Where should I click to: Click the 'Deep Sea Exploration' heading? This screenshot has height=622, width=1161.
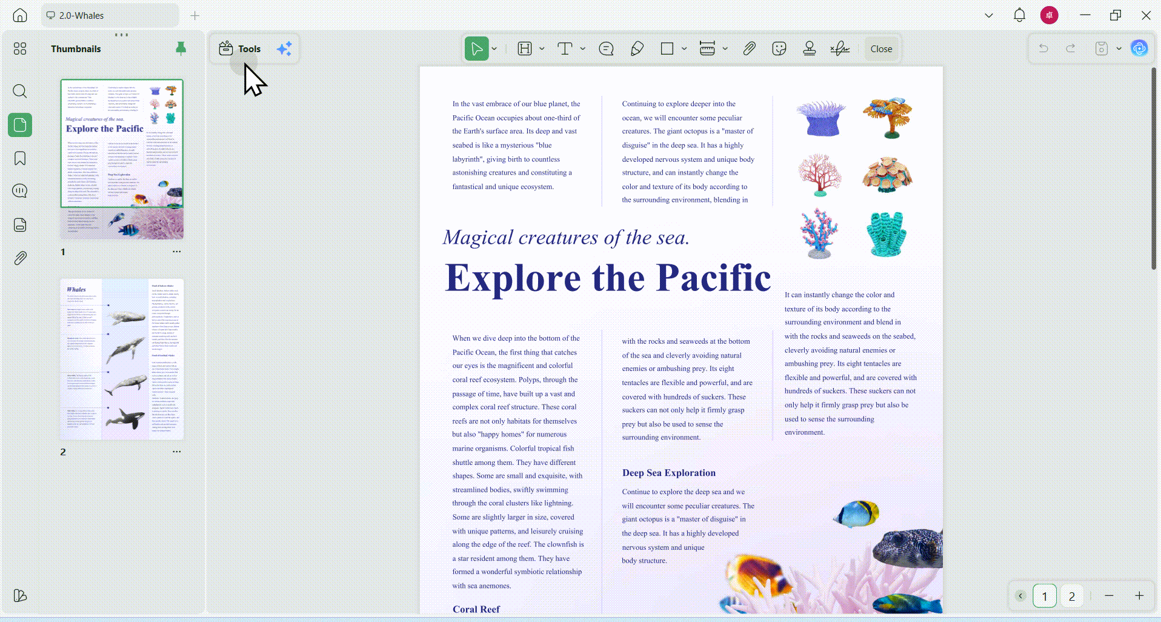[668, 473]
